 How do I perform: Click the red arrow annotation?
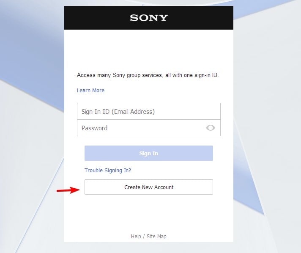(x=68, y=190)
